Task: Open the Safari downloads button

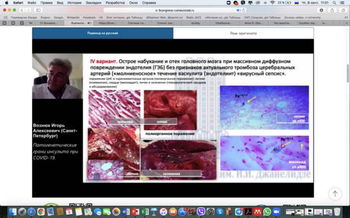Action: pyautogui.click(x=321, y=10)
